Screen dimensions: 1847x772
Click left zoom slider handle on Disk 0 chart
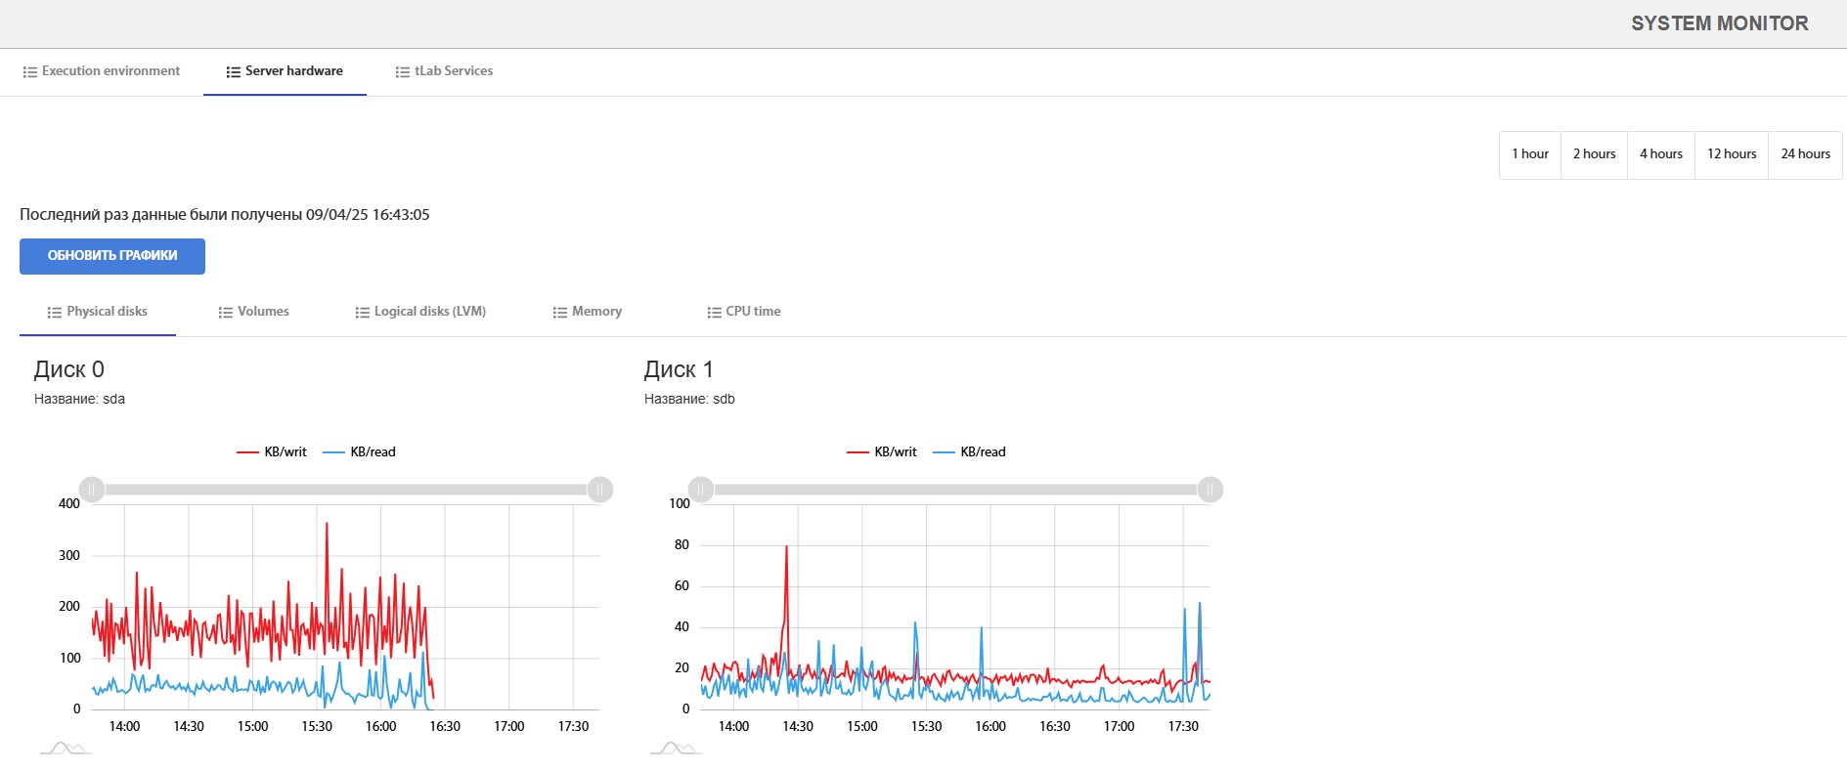tap(92, 490)
